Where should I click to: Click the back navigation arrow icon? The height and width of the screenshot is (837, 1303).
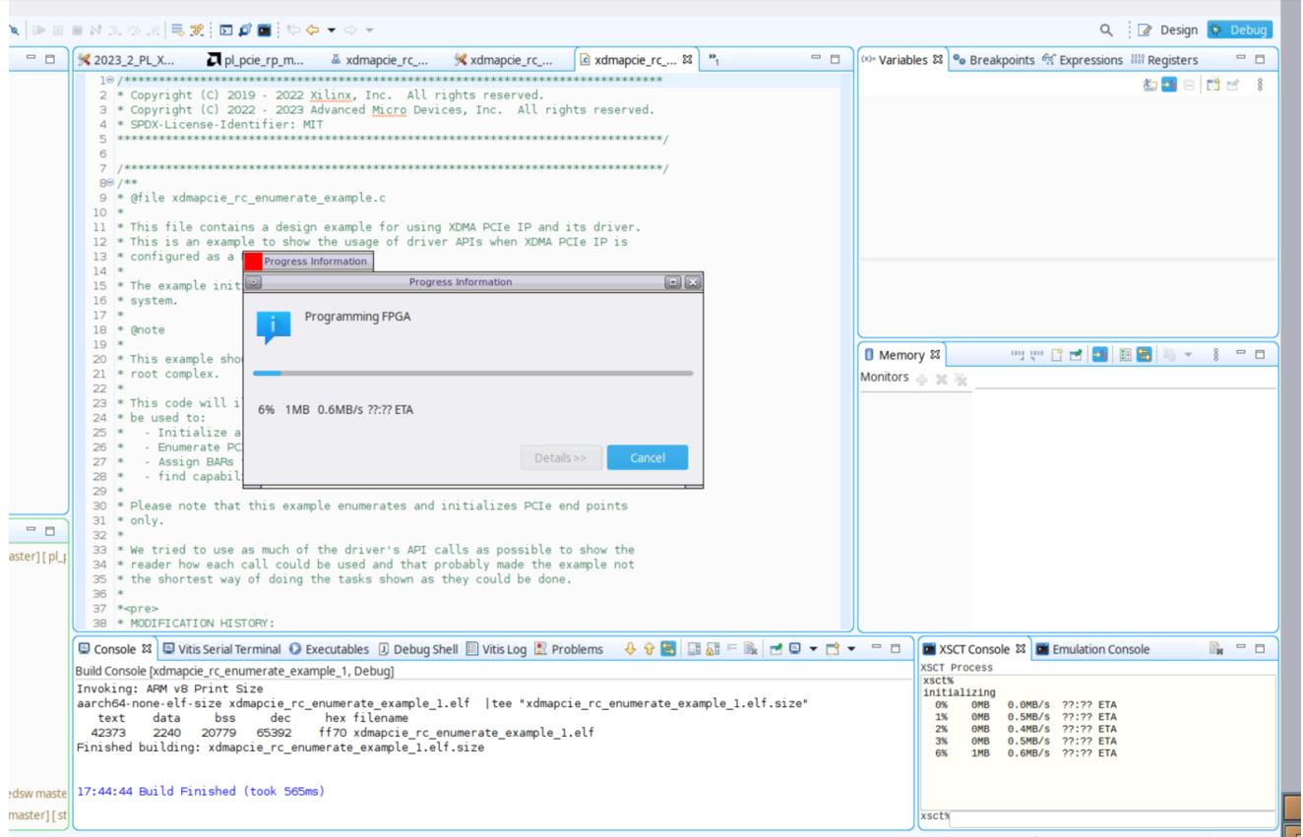[313, 30]
